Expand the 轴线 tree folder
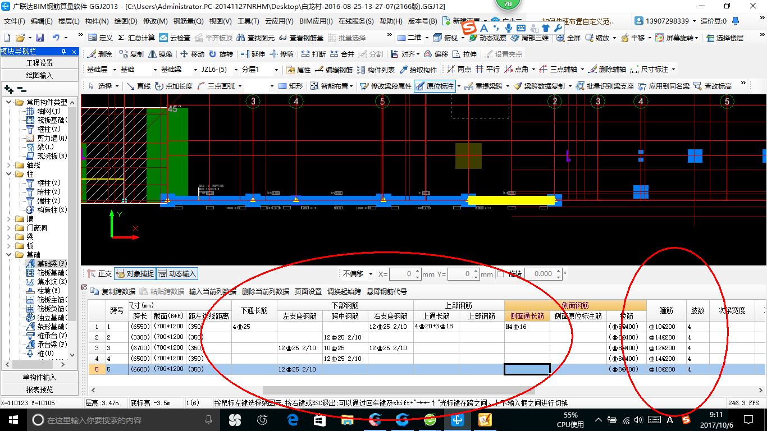Screen dimensions: 767x431 (x=10, y=165)
